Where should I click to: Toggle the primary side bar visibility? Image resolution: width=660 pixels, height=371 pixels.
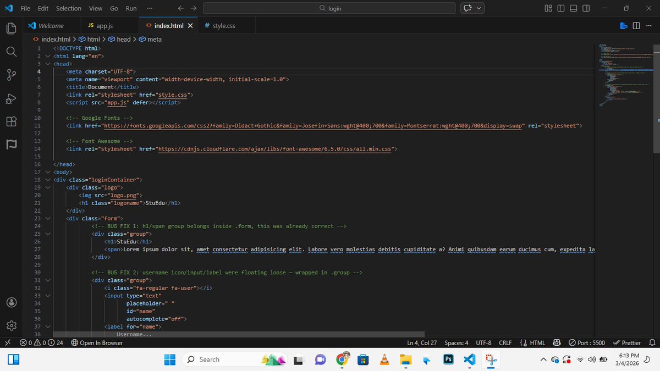click(560, 8)
